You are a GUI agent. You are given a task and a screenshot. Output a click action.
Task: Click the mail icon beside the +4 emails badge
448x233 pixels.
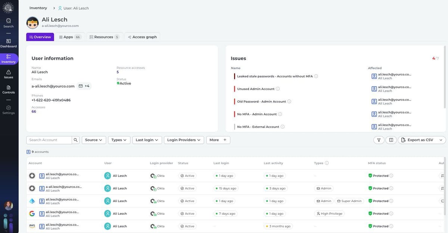point(81,86)
